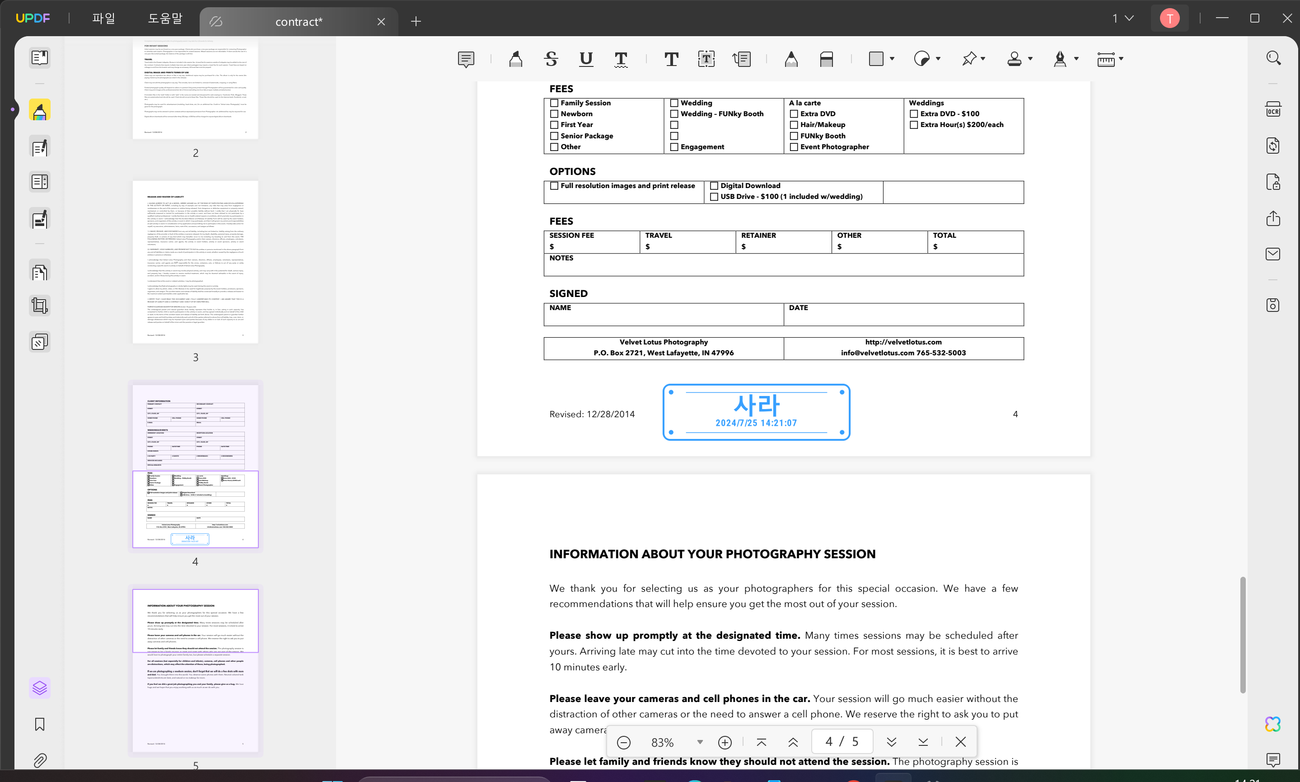Switch to the contract* tab
Image resolution: width=1300 pixels, height=782 pixels.
pyautogui.click(x=299, y=22)
